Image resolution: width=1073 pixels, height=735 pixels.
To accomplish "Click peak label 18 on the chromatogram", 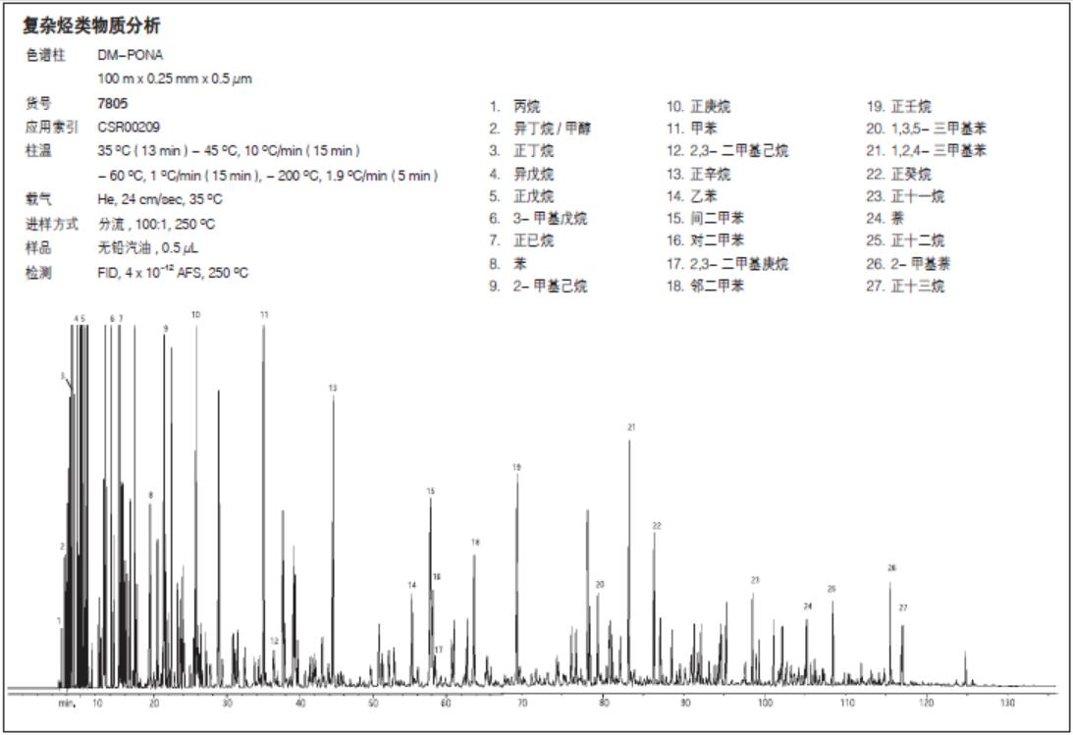I will coord(475,543).
